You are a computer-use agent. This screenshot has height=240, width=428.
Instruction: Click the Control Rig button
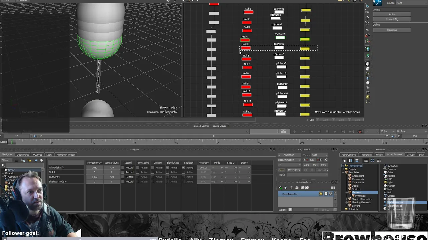tap(392, 19)
